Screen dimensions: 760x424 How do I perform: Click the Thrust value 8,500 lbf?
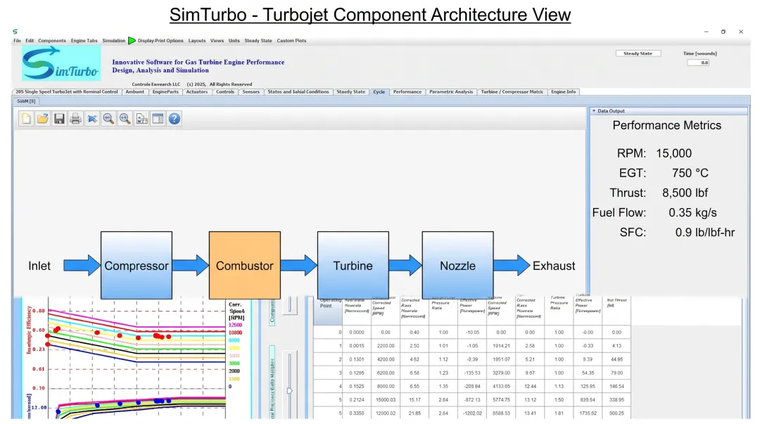tap(685, 193)
